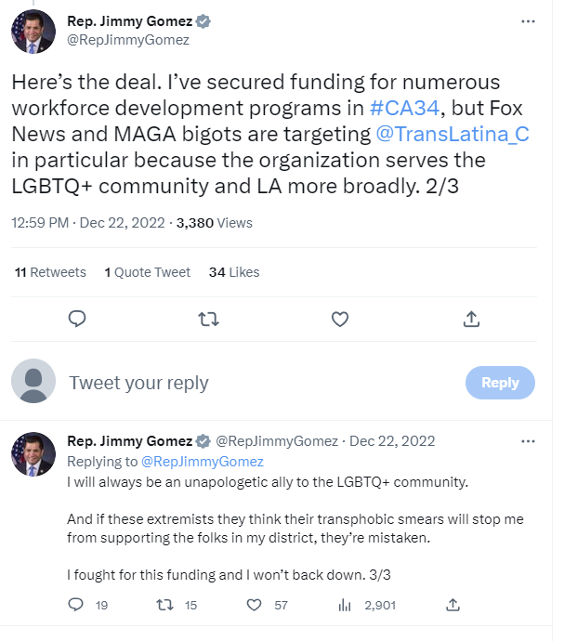Click the reply icon on the 3/3 tweet
564x641 pixels.
77,605
